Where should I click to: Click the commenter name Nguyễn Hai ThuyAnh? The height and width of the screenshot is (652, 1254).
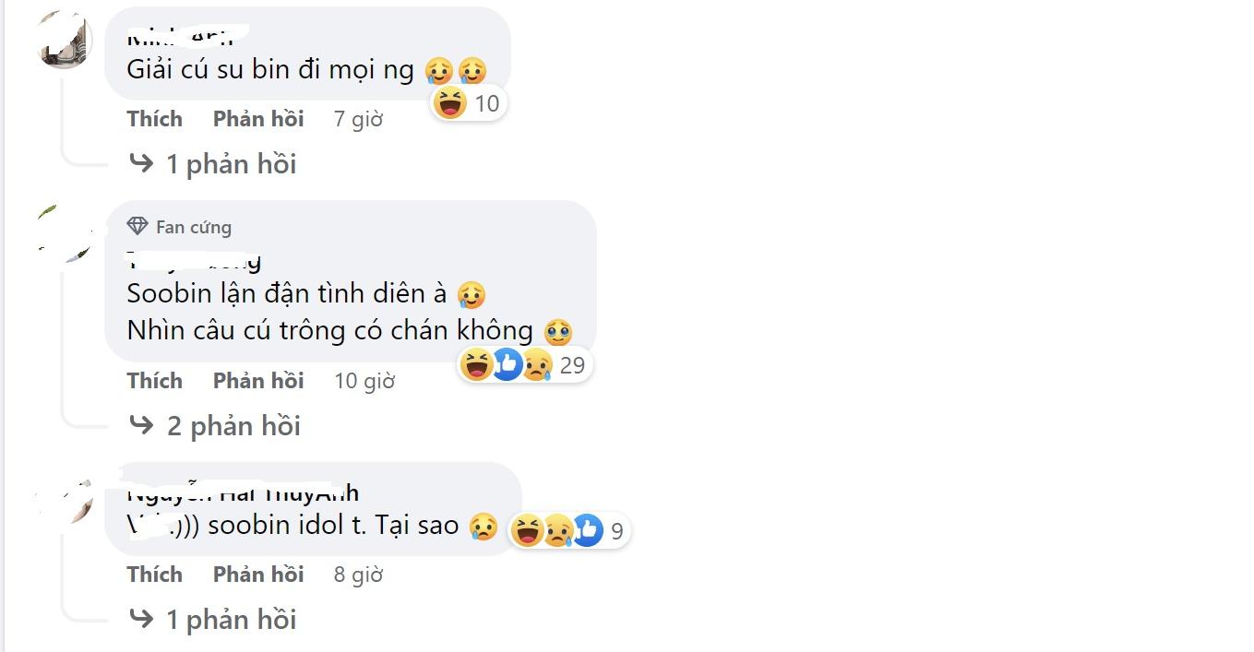point(242,492)
